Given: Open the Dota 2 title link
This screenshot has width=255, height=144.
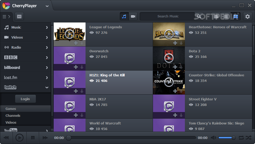Looking at the screenshot, I should (194, 51).
